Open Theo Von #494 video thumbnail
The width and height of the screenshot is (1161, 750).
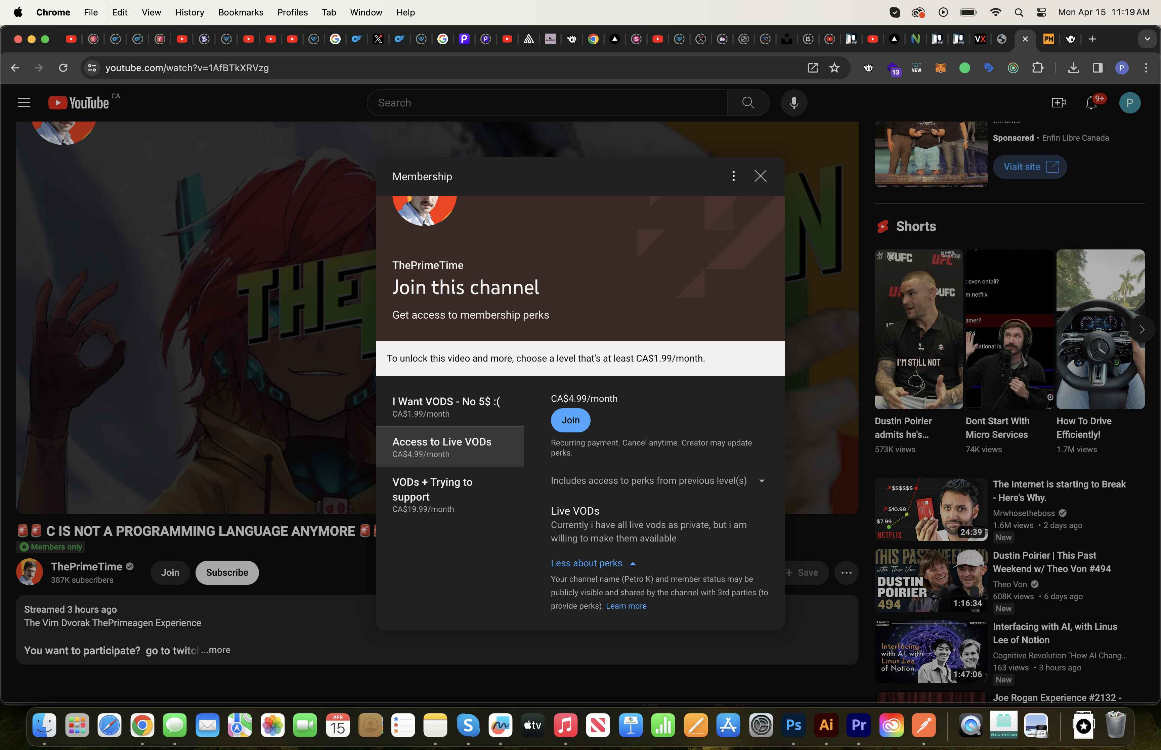[x=931, y=580]
